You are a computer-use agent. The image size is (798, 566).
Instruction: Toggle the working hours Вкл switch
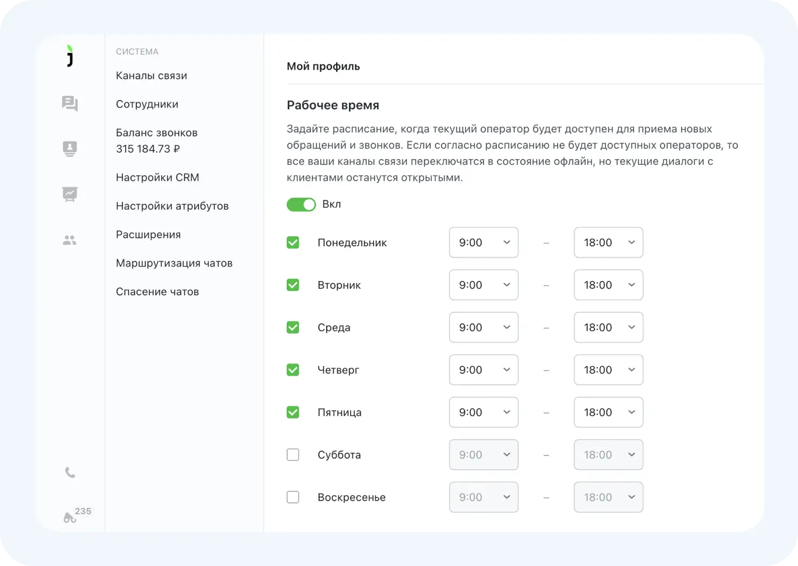pyautogui.click(x=301, y=204)
